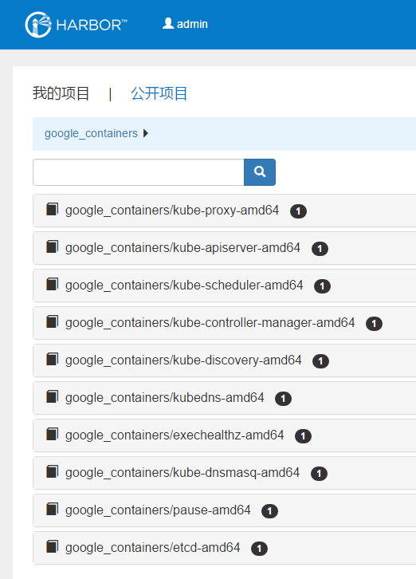Click the tag count badge for etcd-amd64
This screenshot has height=579, width=416.
[x=259, y=549]
